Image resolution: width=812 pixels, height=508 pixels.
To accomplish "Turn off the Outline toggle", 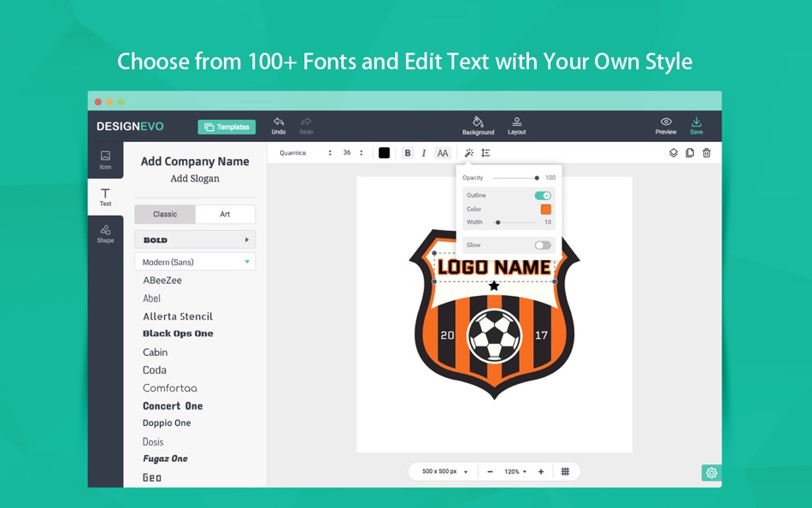I will click(543, 196).
